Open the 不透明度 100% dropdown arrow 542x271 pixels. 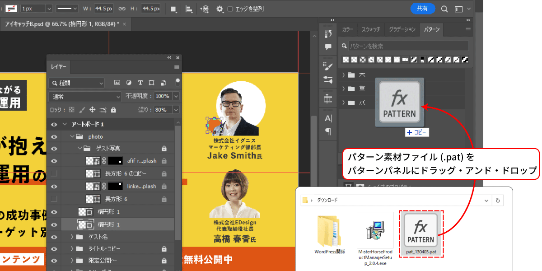176,97
